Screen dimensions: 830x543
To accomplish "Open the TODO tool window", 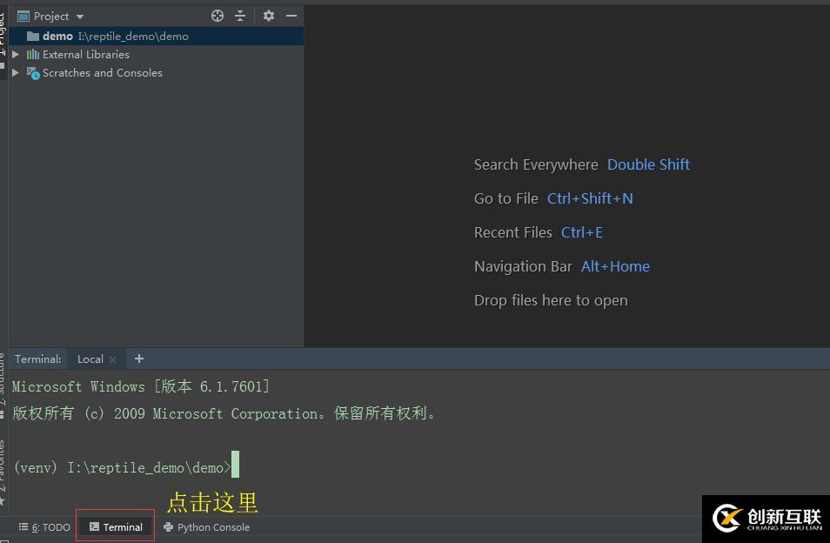I will click(x=44, y=527).
